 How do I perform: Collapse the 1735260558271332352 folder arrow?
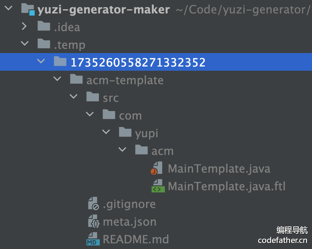[41, 62]
